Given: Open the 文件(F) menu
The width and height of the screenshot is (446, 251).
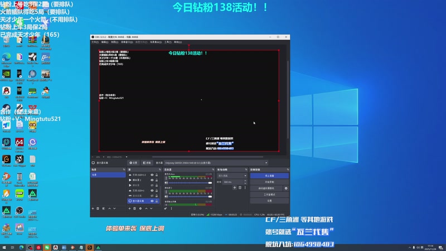Looking at the screenshot, I should (x=95, y=42).
